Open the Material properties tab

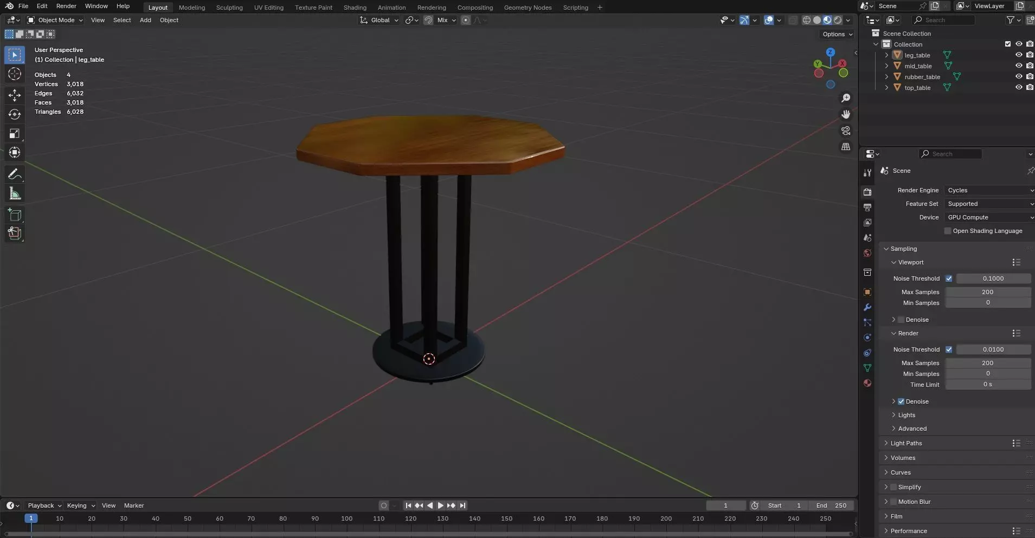(867, 383)
